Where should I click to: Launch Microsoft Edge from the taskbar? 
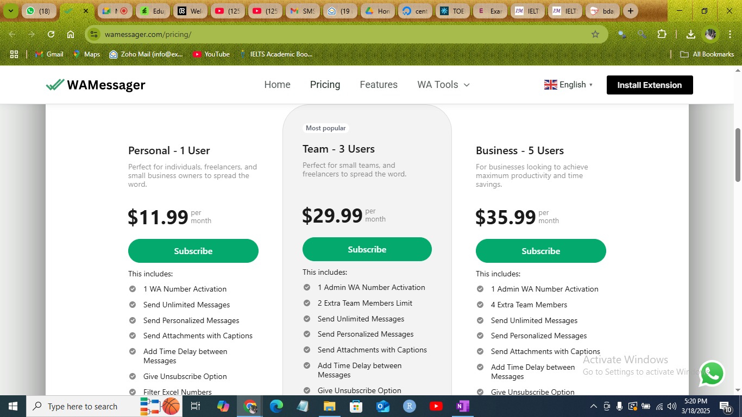(276, 406)
